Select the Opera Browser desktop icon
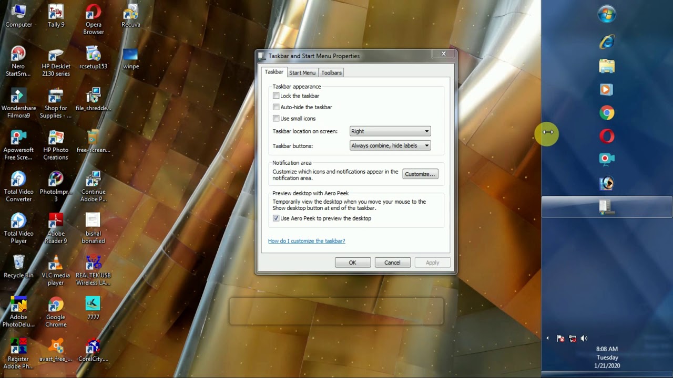 pyautogui.click(x=94, y=19)
